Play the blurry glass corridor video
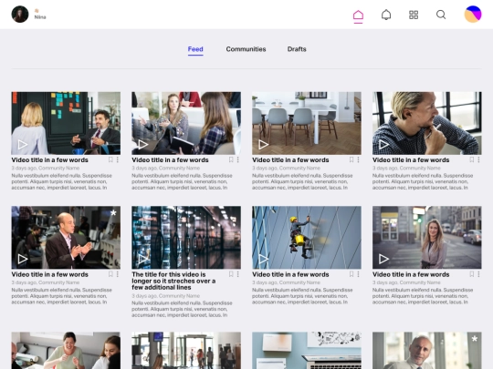493x369 pixels. point(143,259)
